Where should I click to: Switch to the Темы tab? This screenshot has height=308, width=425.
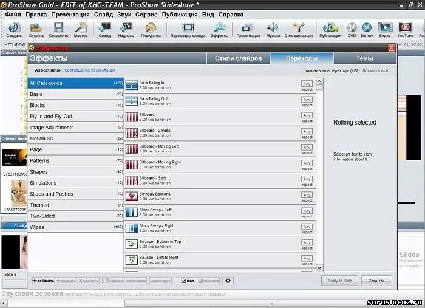tap(364, 58)
